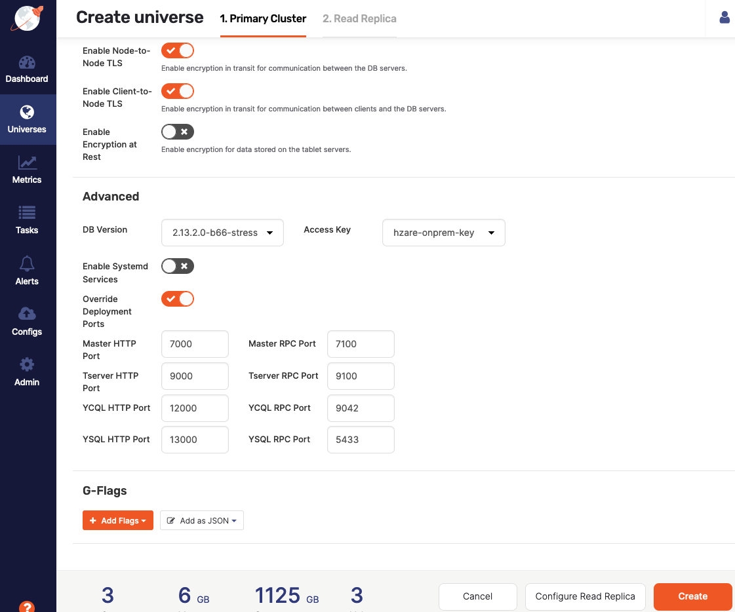Open the Dashboard gauge icon
This screenshot has width=735, height=612.
(27, 63)
